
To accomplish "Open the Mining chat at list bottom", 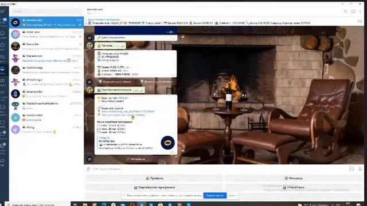I will coord(46,130).
